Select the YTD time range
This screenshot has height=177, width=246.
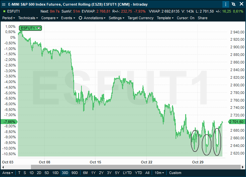point(138,173)
